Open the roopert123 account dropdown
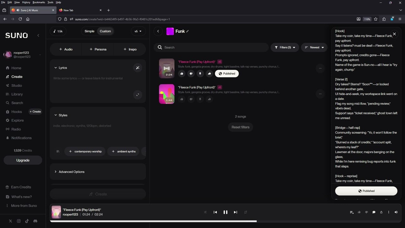The image size is (405, 228). (x=23, y=55)
